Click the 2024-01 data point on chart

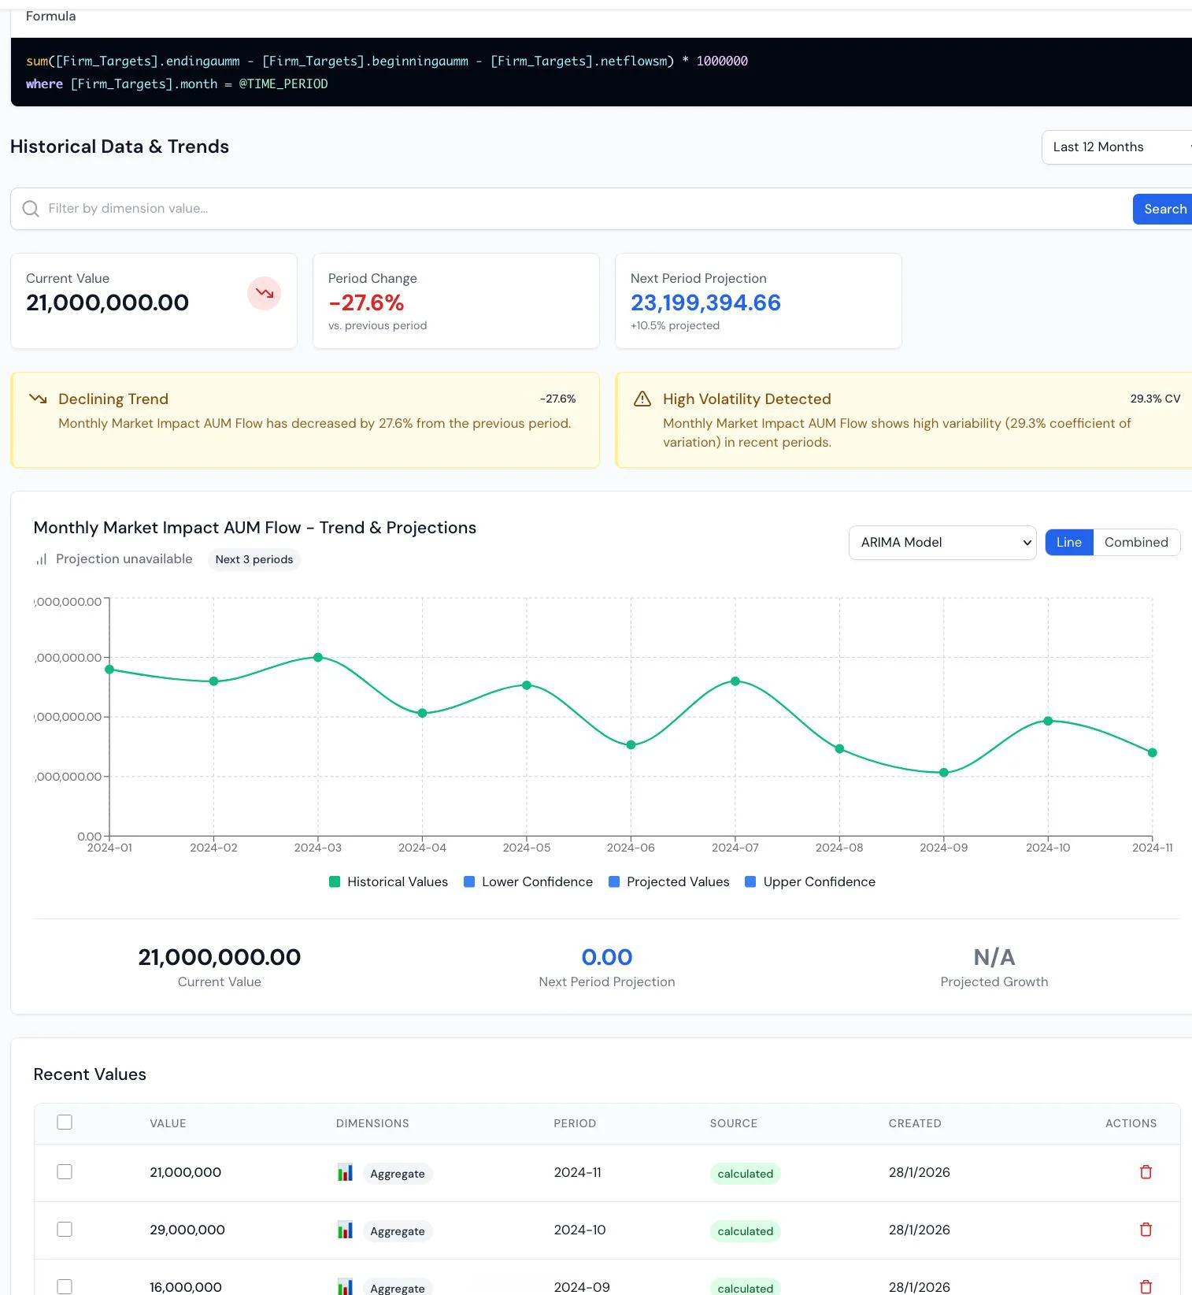109,670
